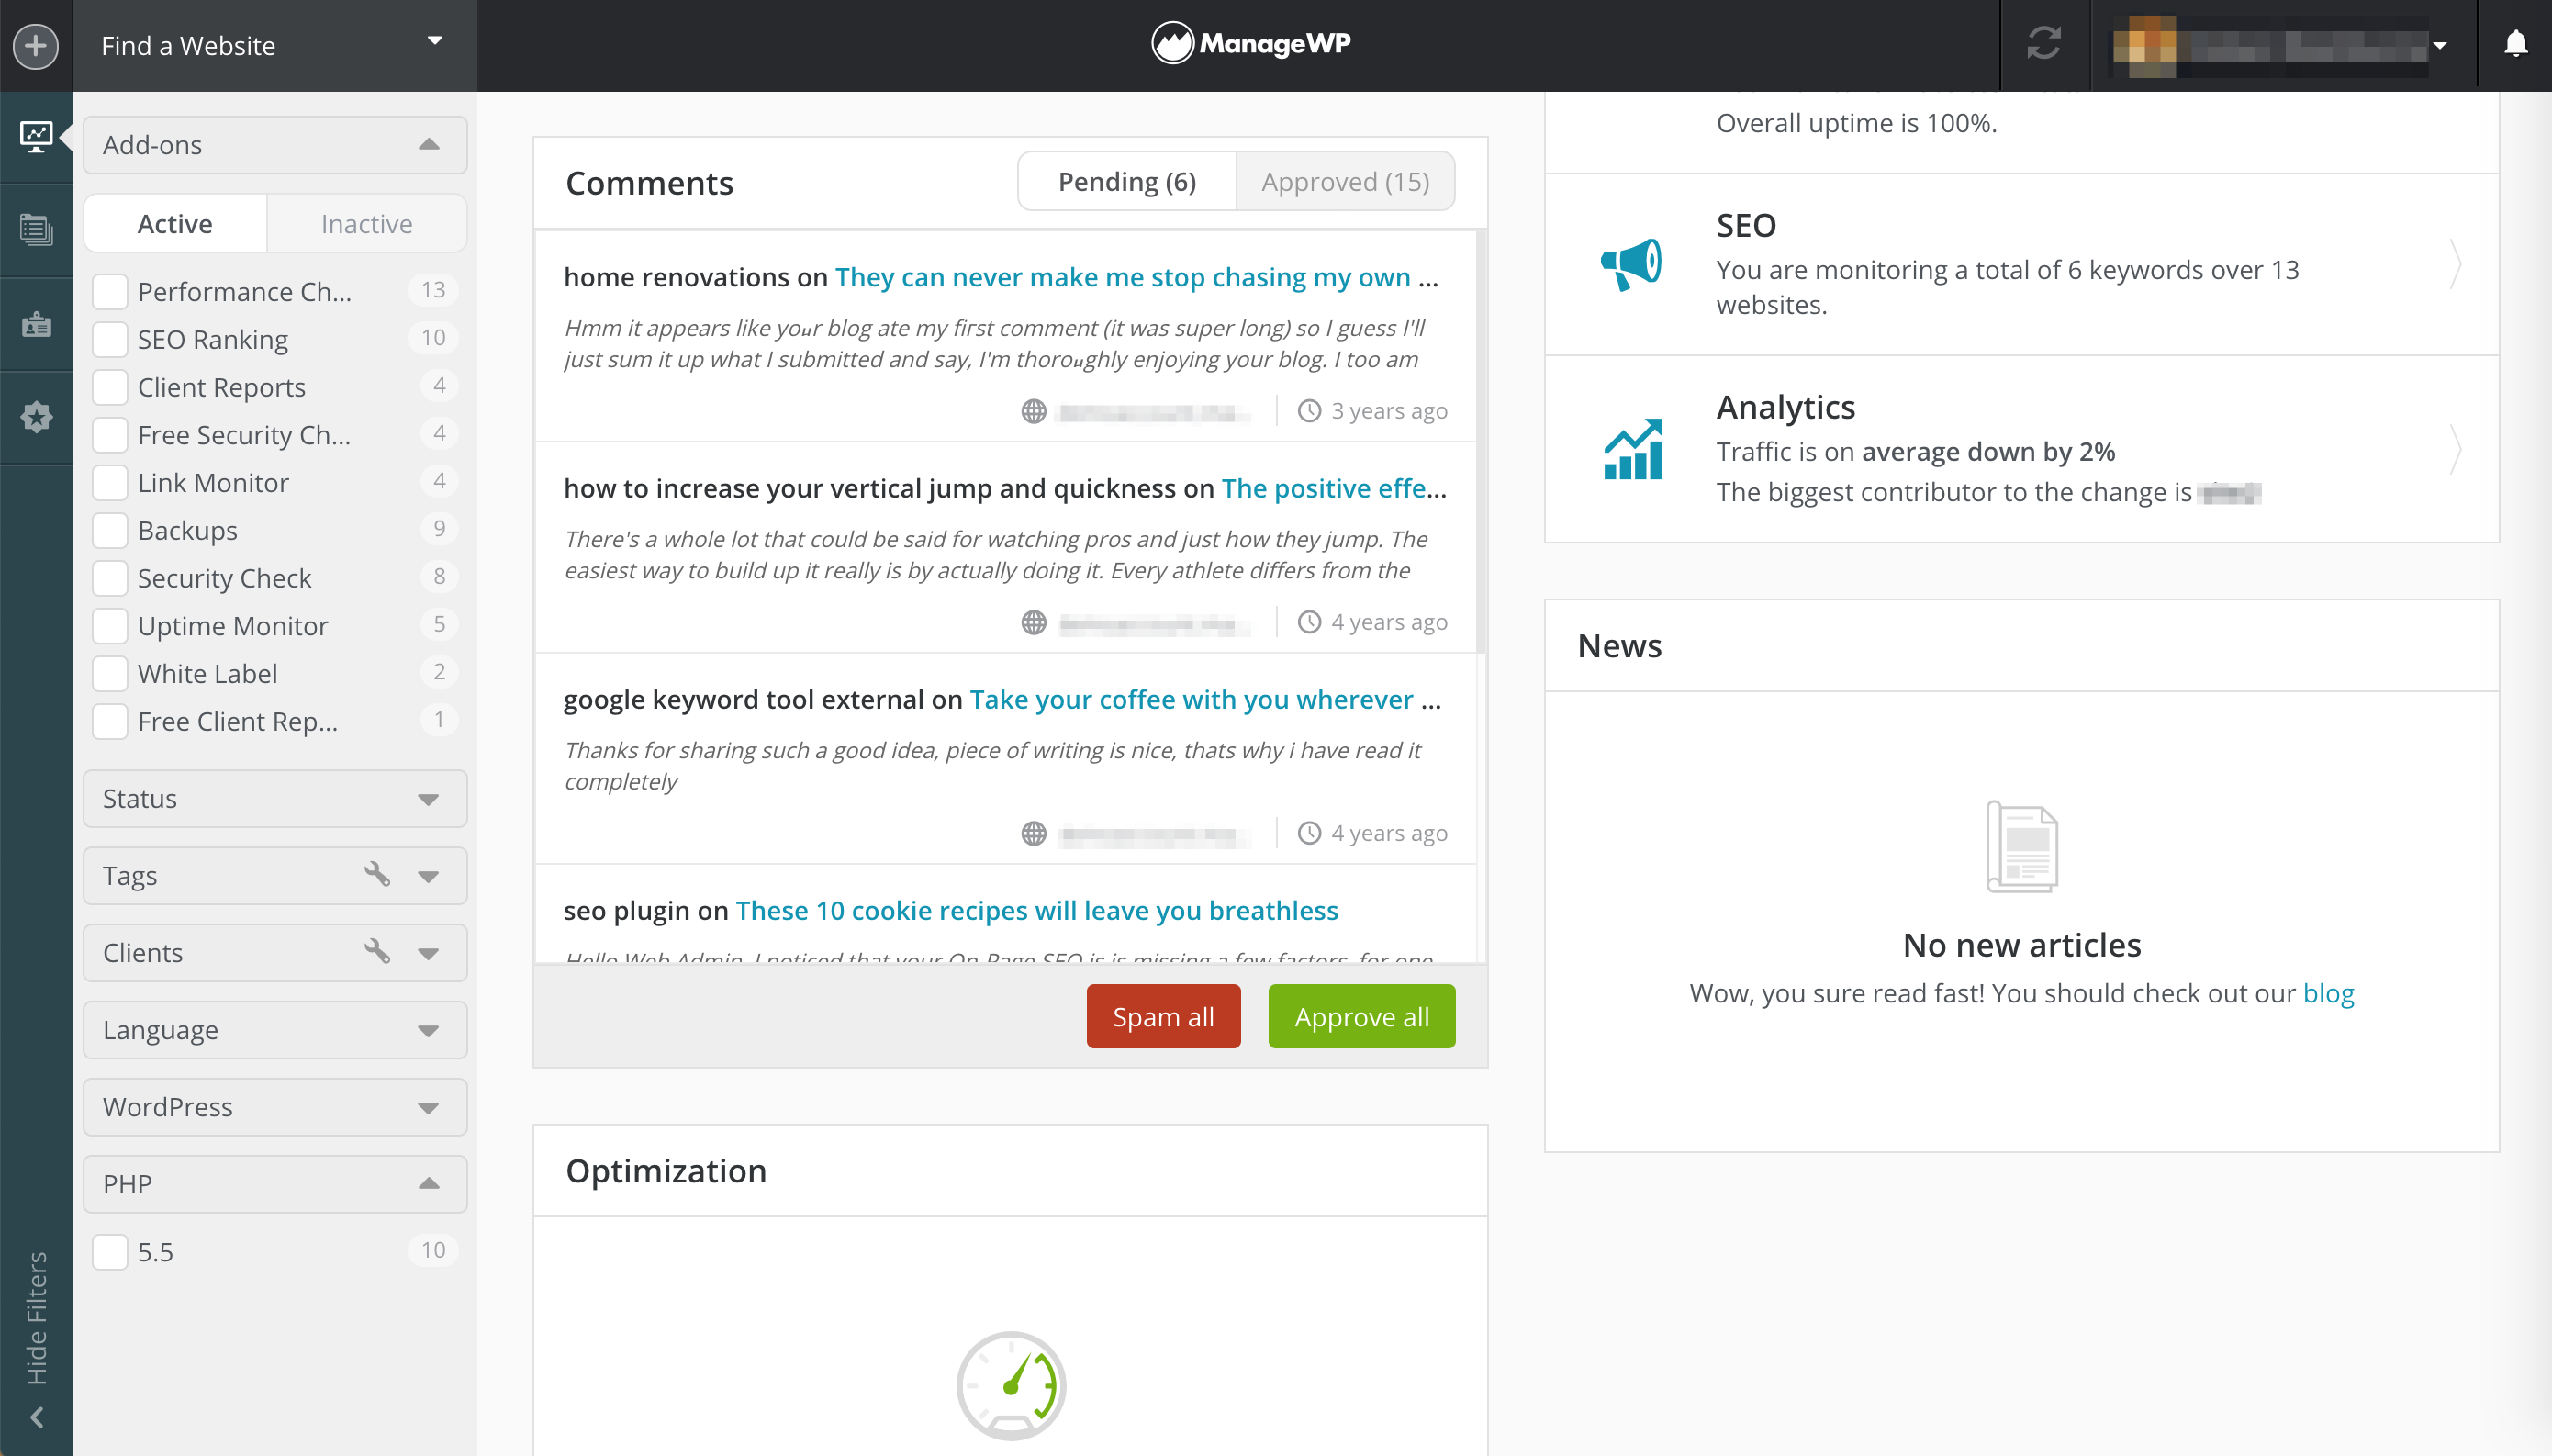The image size is (2552, 1456).
Task: Toggle the Performance Ch... add-on checkbox
Action: pos(110,289)
